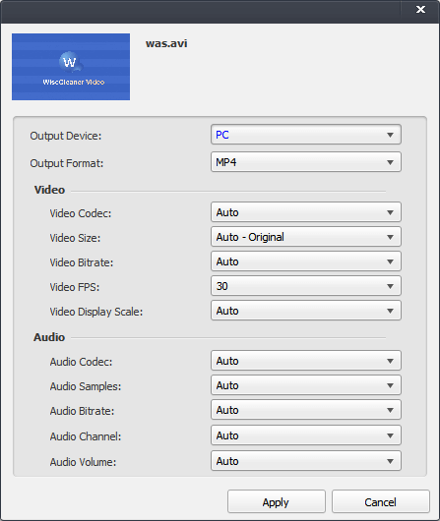This screenshot has height=521, width=440.
Task: Open the Video Display Scale dropdown
Action: [x=306, y=311]
